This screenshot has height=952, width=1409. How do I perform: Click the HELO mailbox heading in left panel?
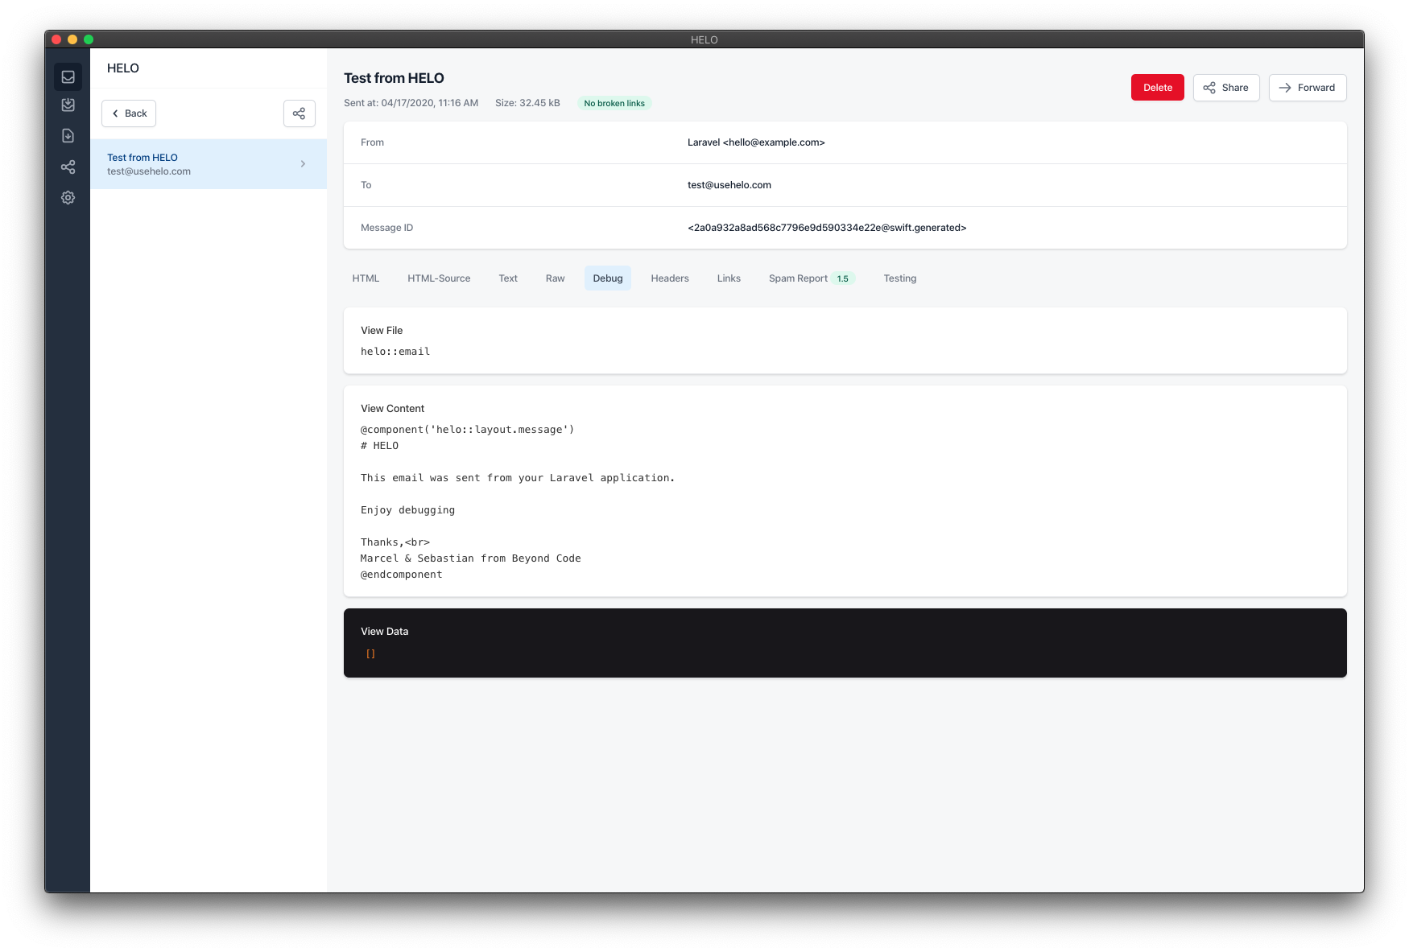123,68
